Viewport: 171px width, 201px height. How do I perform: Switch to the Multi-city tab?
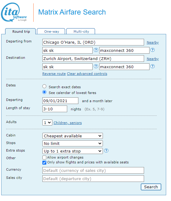[x=81, y=32]
